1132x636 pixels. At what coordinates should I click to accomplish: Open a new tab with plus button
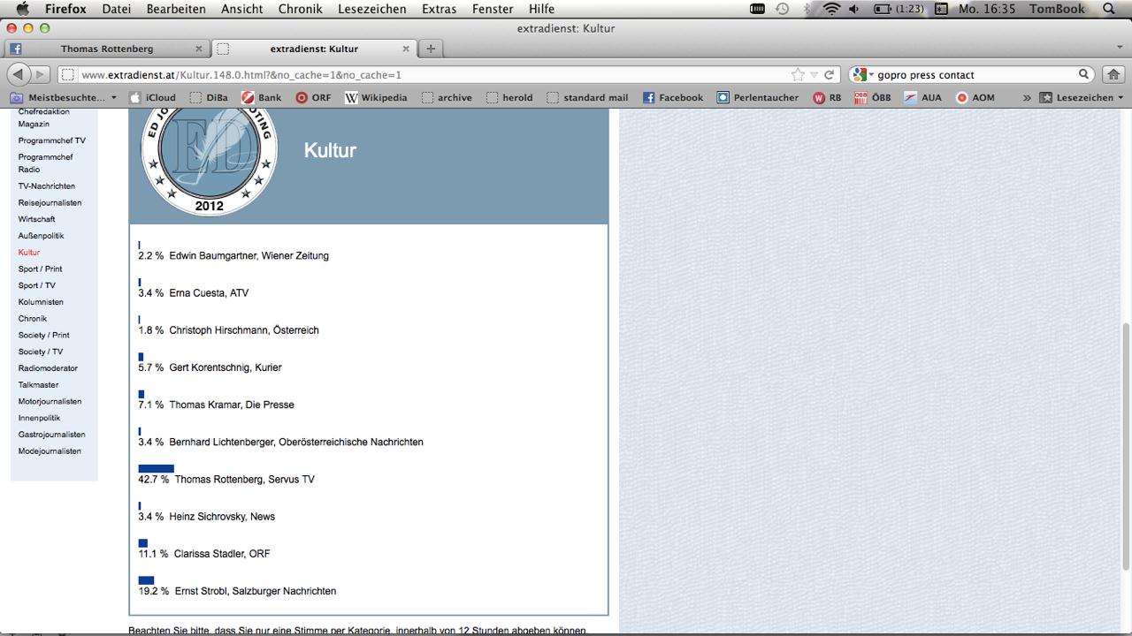[431, 49]
